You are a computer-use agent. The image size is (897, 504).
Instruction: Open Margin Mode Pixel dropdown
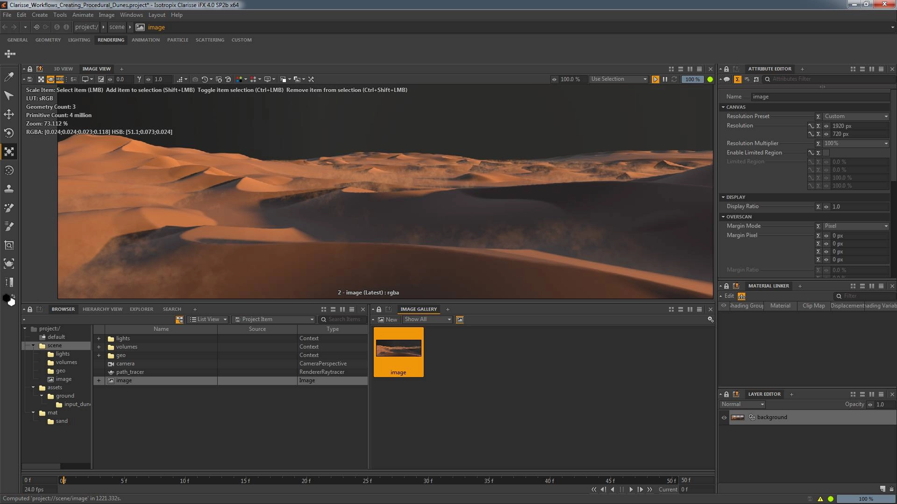tap(856, 226)
